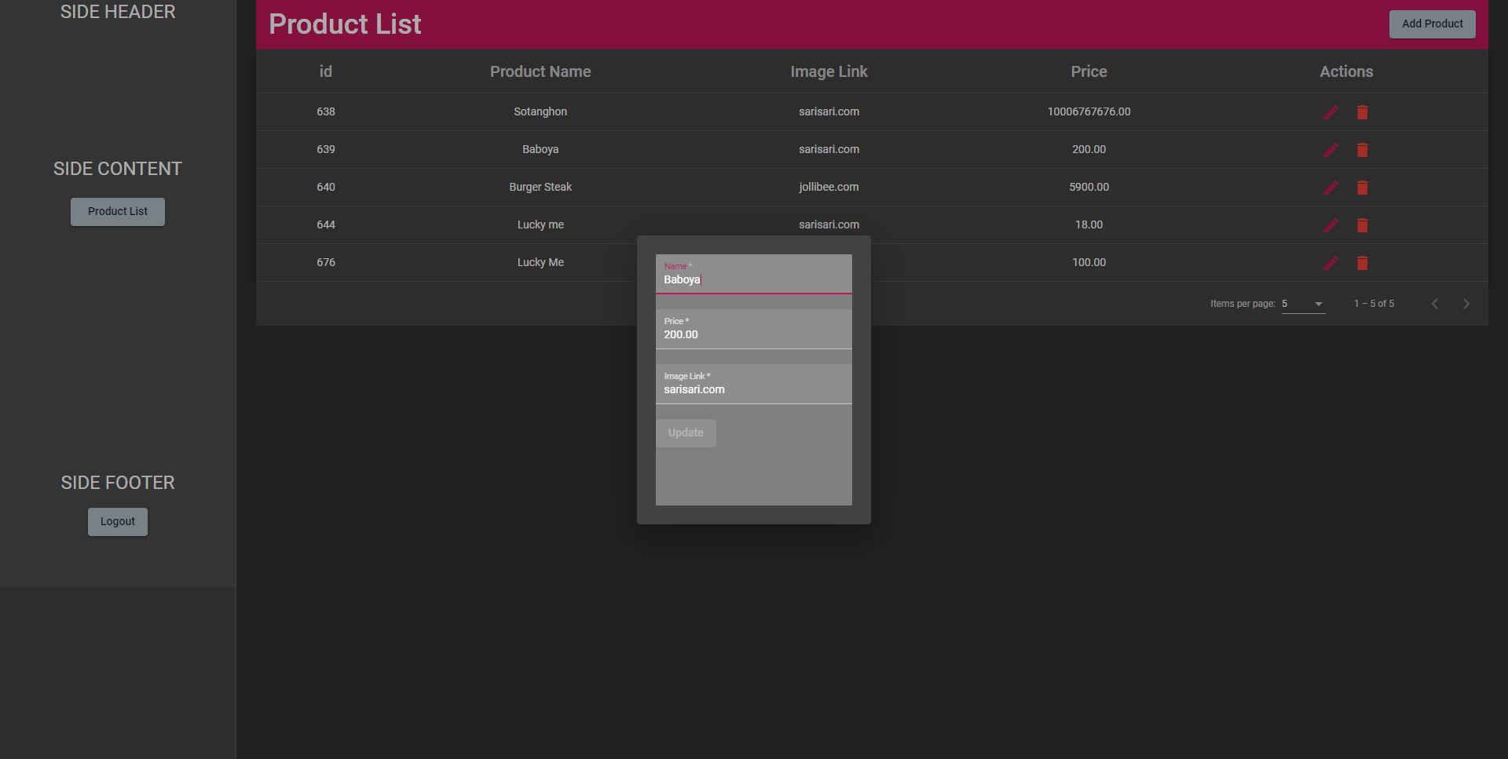Delete the Lucky me row priced 18.00
1508x759 pixels.
pos(1363,225)
